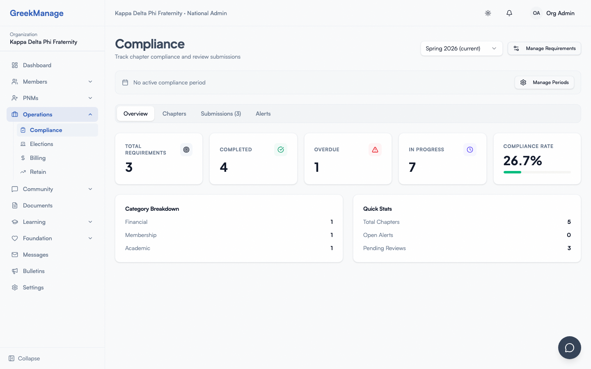Toggle light mode with the sun icon

pyautogui.click(x=488, y=13)
